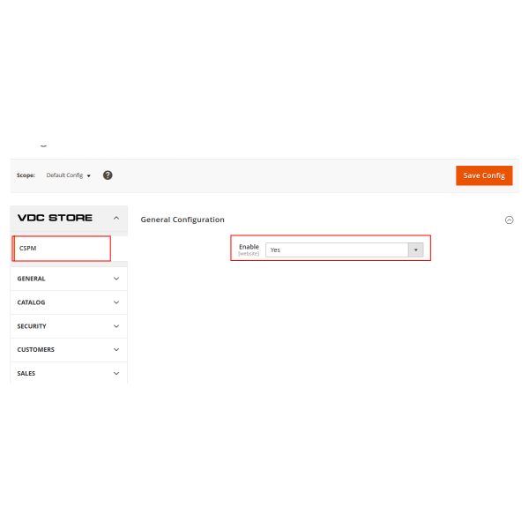
Task: Click the VDC STORE section title
Action: point(55,218)
